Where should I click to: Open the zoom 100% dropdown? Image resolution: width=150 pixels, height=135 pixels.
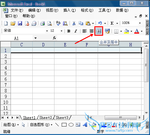pyautogui.click(x=140, y=23)
